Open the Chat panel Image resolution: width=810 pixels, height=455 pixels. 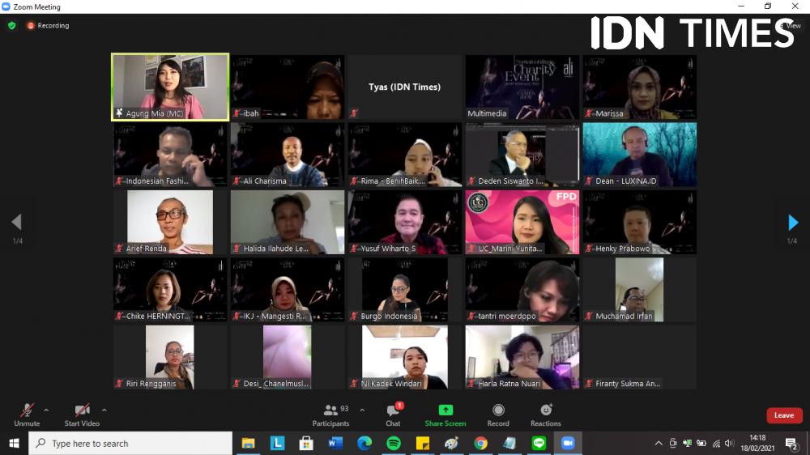coord(393,415)
